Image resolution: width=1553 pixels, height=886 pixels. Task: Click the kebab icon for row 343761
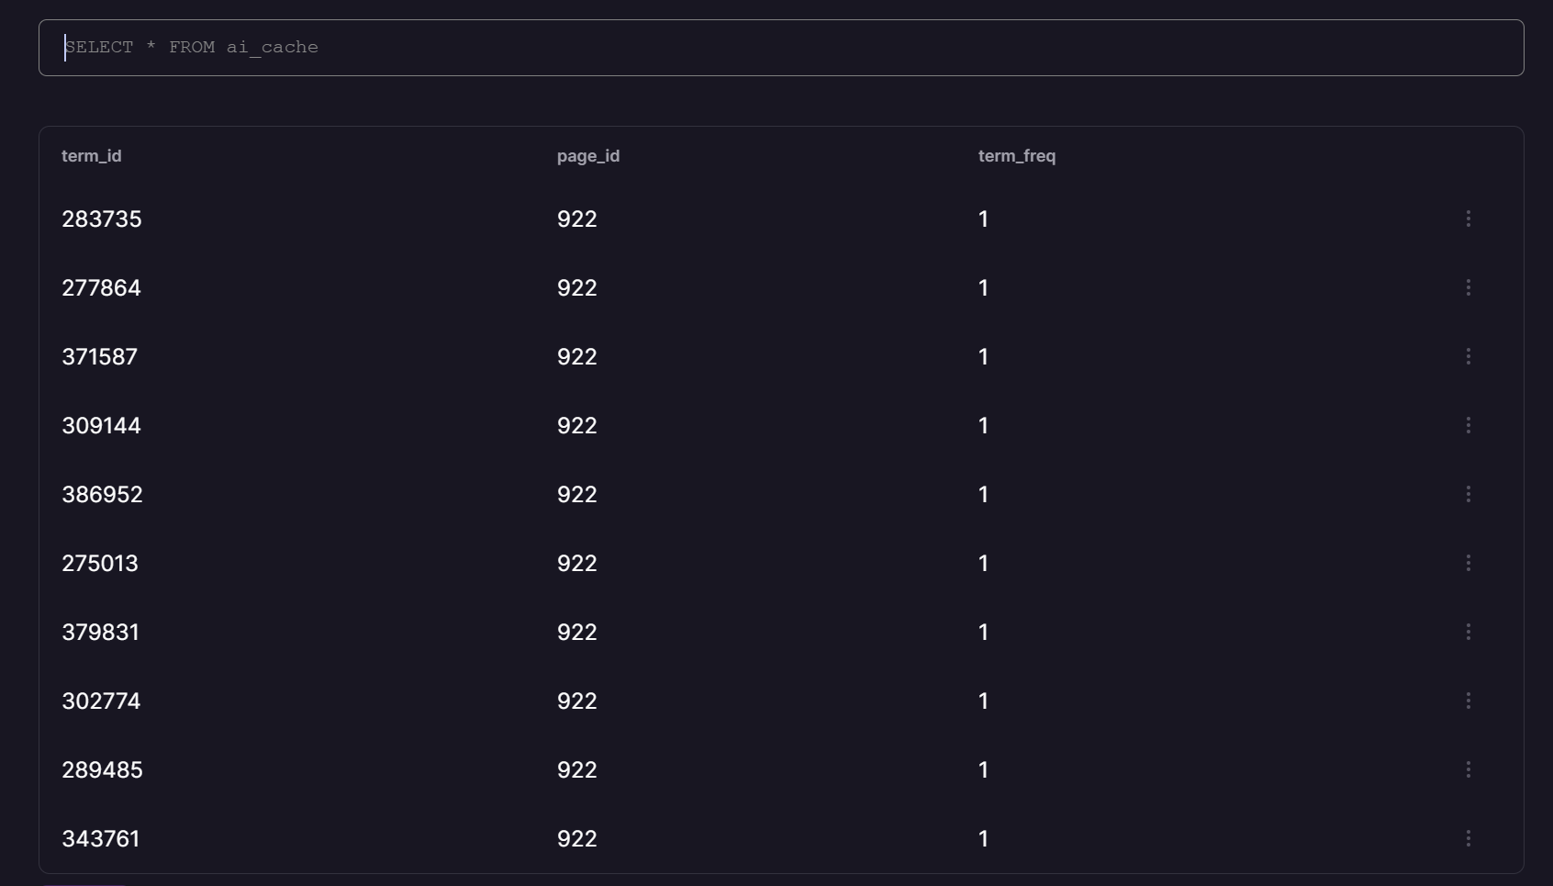1468,838
